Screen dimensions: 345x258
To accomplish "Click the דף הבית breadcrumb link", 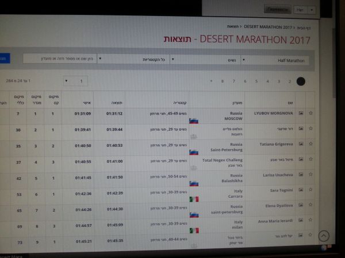I will [304, 28].
